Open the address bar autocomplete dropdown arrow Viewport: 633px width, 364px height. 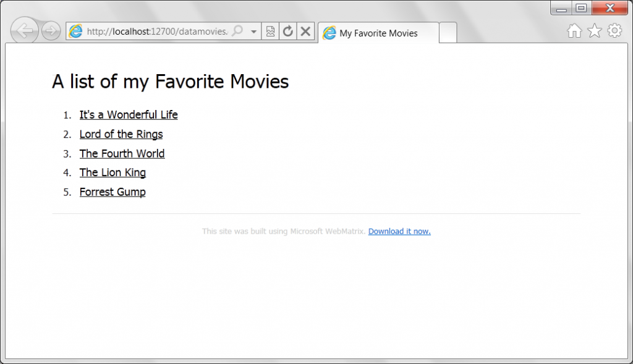tap(253, 32)
